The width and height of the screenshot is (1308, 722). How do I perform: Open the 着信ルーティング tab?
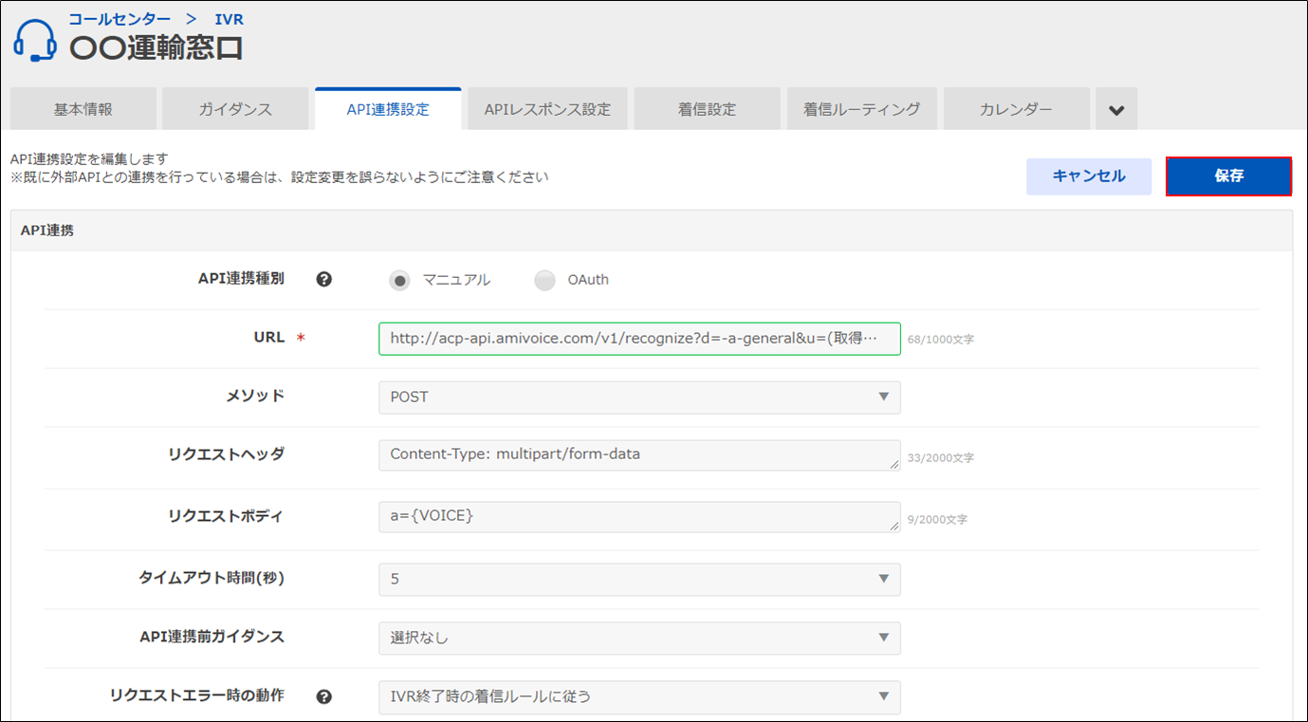click(x=861, y=109)
